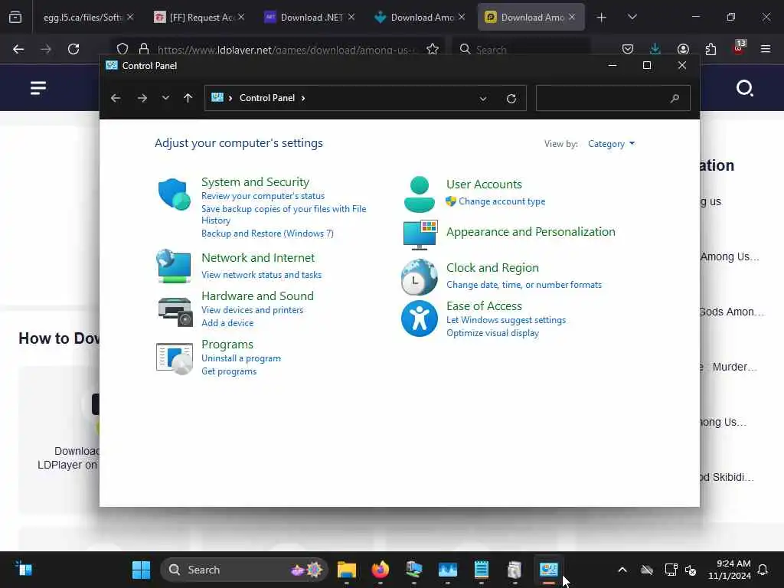Image resolution: width=784 pixels, height=588 pixels.
Task: Switch to fourth Download Among tab
Action: point(420,18)
